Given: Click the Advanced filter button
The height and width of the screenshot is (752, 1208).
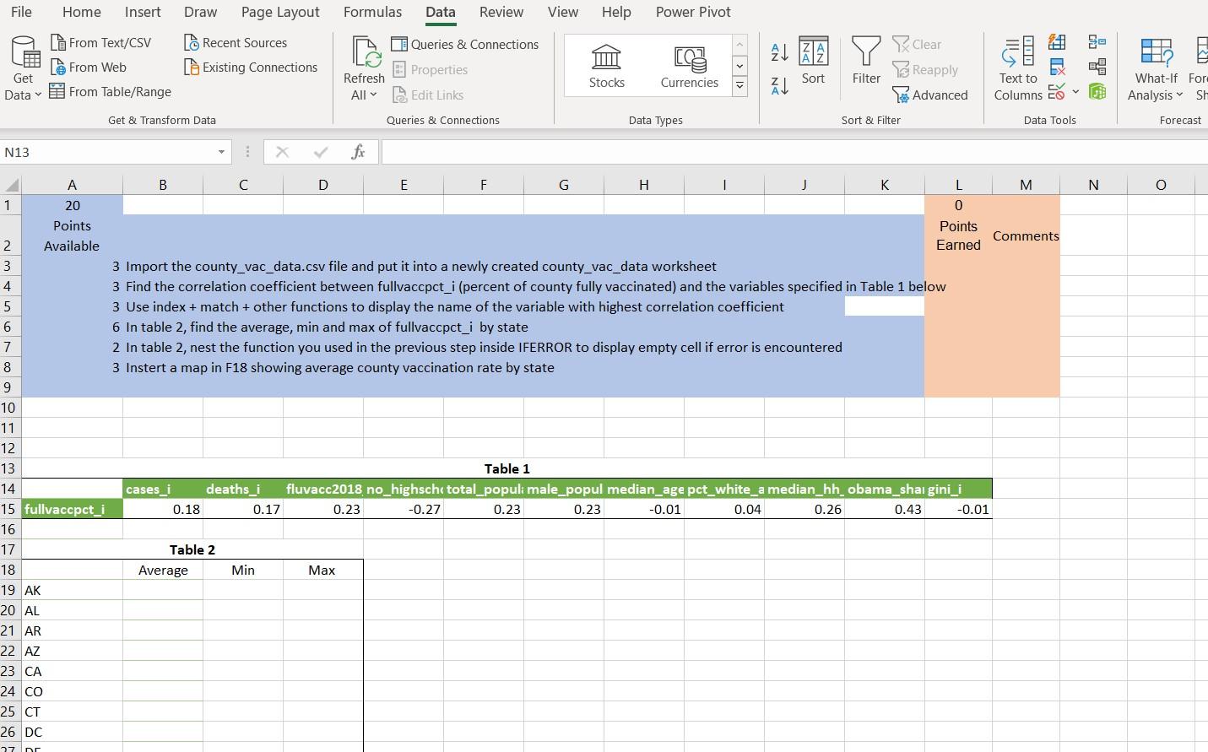Looking at the screenshot, I should point(931,95).
